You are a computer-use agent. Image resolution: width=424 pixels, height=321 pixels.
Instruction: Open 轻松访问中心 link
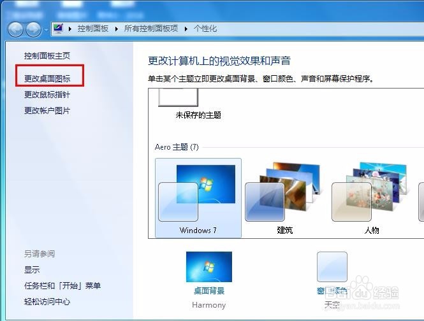(47, 301)
